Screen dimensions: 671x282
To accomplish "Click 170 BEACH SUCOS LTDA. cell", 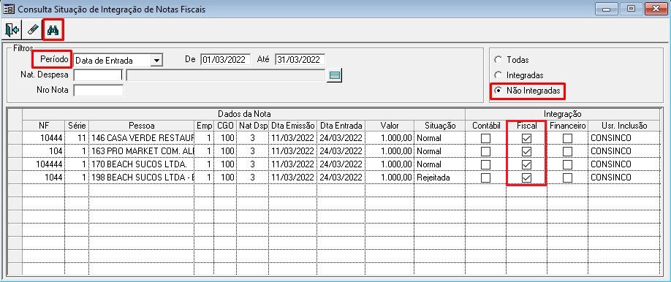I will click(142, 165).
